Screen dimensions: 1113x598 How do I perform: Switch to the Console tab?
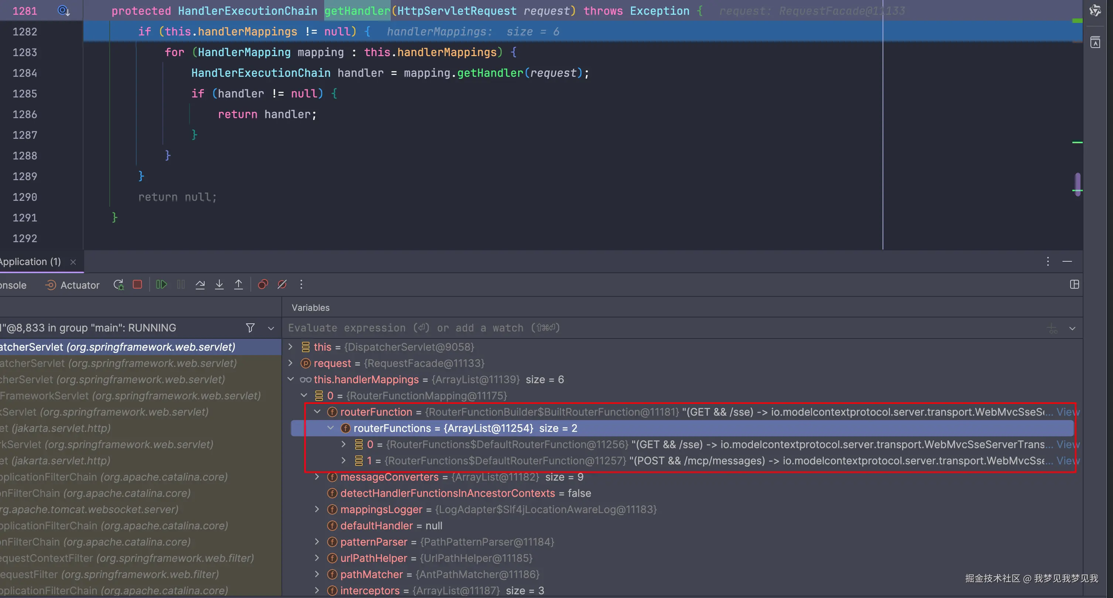coord(13,285)
